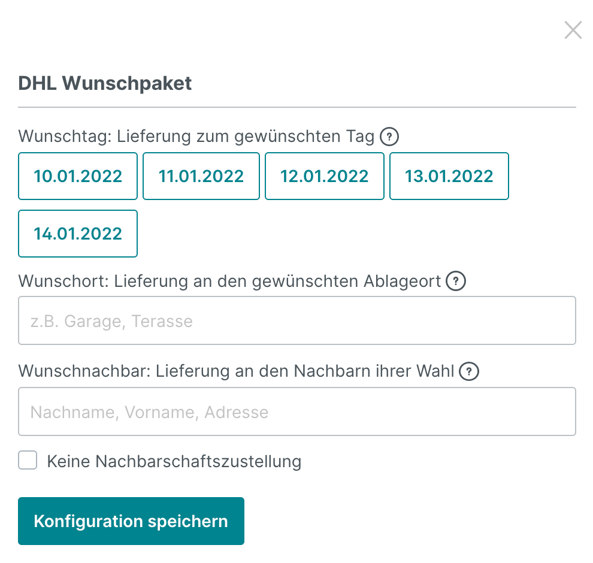Click the Wunschnachbar label text
This screenshot has width=593, height=563.
tap(237, 372)
